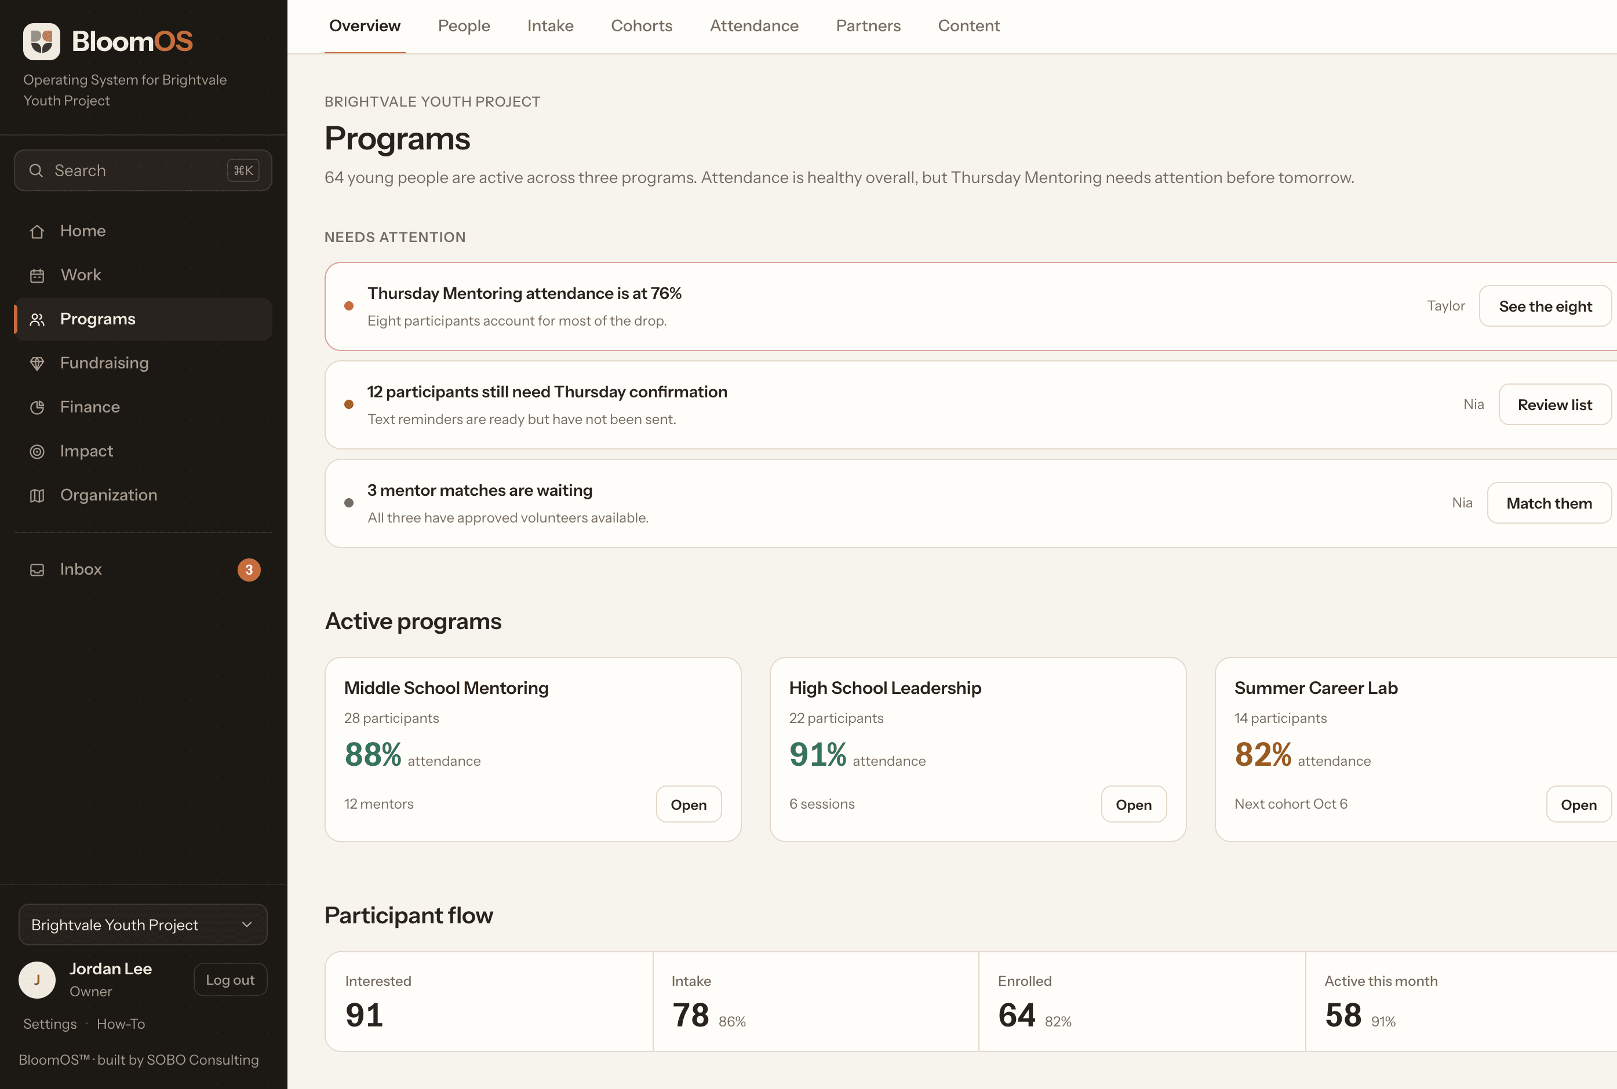Click the Finance pie chart icon

(x=38, y=408)
